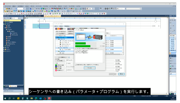Click the green 使用済み容量 legend swatch
This screenshot has width=180, height=103.
point(56,65)
